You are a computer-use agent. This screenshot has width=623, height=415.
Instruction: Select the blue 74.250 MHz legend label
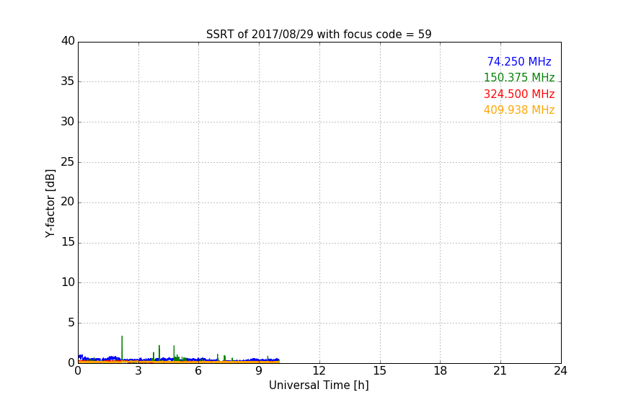click(x=519, y=61)
